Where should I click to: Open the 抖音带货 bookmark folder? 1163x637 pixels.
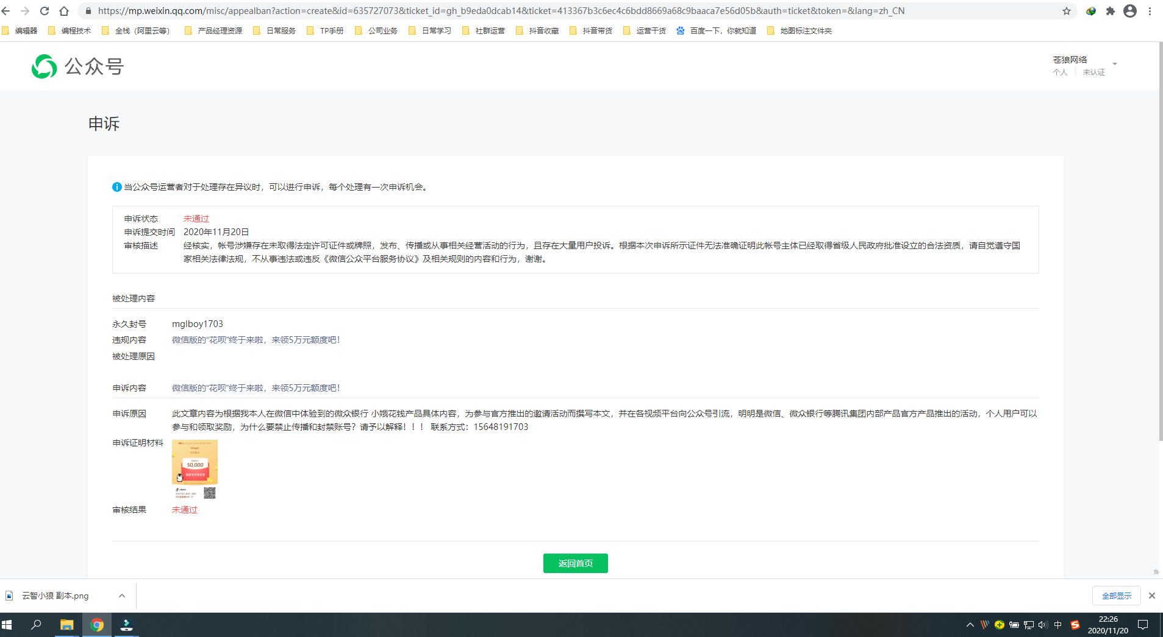point(591,30)
